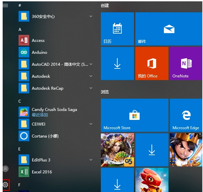This screenshot has height=192, width=203.
Task: Click the download tile beside 我的 Office
Action: tap(117, 63)
